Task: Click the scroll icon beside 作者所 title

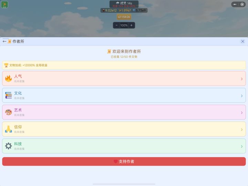Action: click(10, 41)
